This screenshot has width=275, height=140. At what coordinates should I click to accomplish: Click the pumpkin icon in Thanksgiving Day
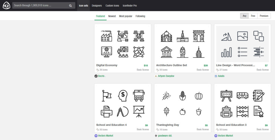click(x=198, y=96)
